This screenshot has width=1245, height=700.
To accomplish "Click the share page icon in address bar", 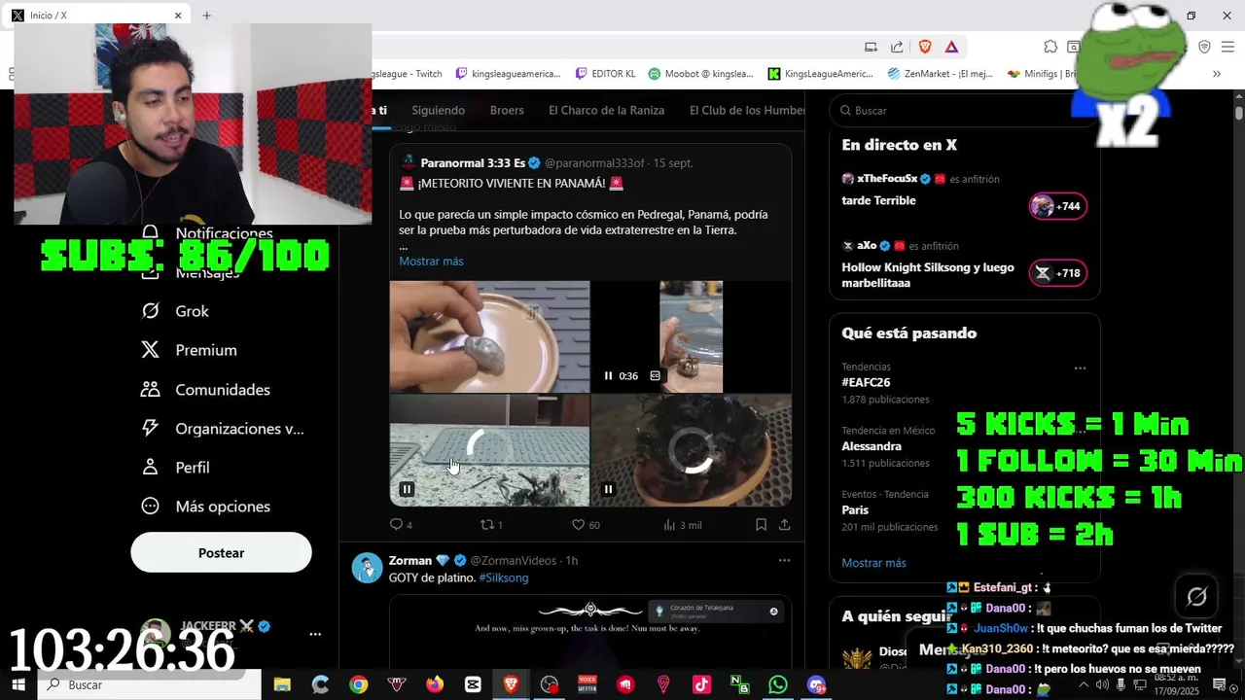I will [x=897, y=47].
